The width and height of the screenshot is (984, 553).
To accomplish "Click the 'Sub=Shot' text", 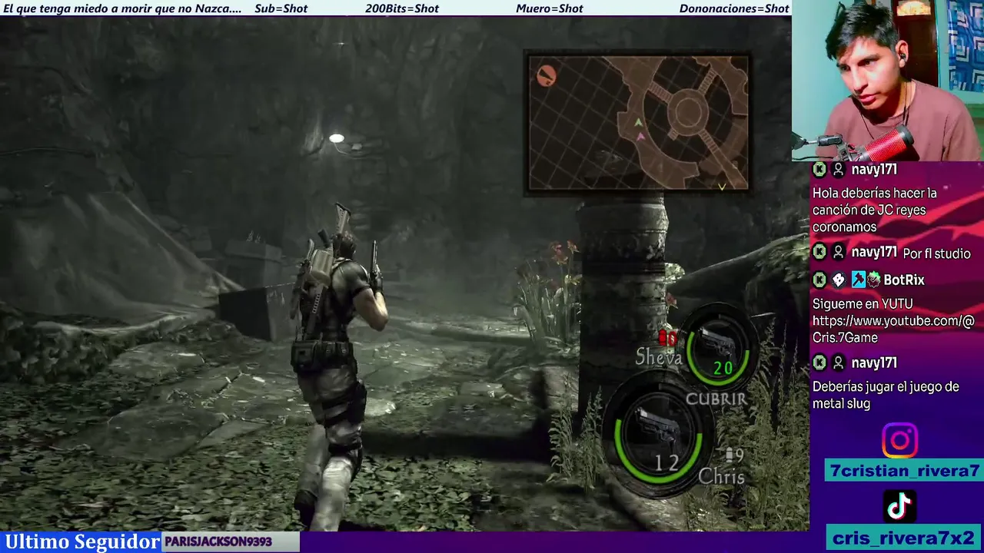I will point(281,8).
